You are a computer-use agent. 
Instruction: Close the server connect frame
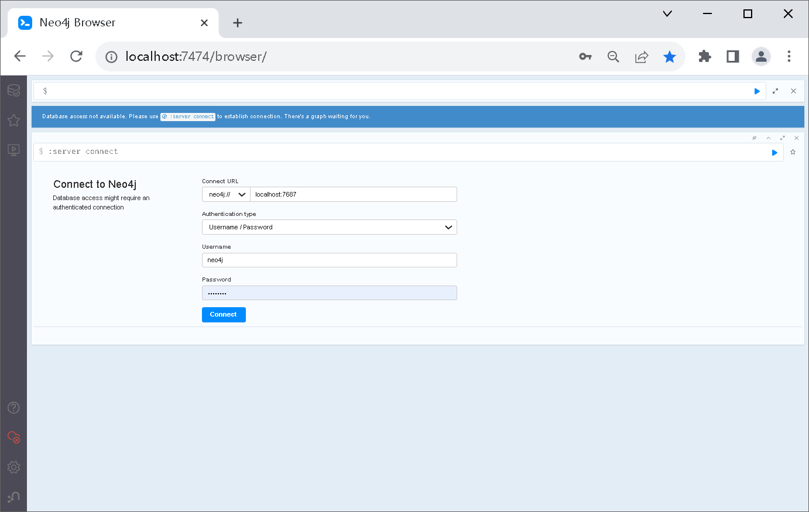(x=796, y=138)
